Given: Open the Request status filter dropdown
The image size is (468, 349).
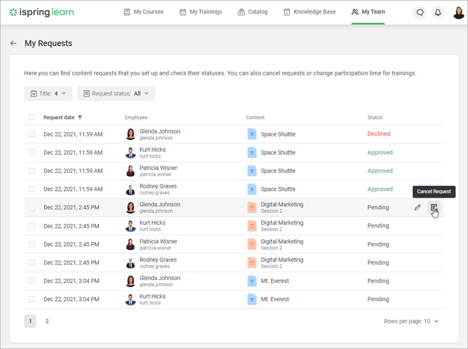Looking at the screenshot, I should point(116,93).
